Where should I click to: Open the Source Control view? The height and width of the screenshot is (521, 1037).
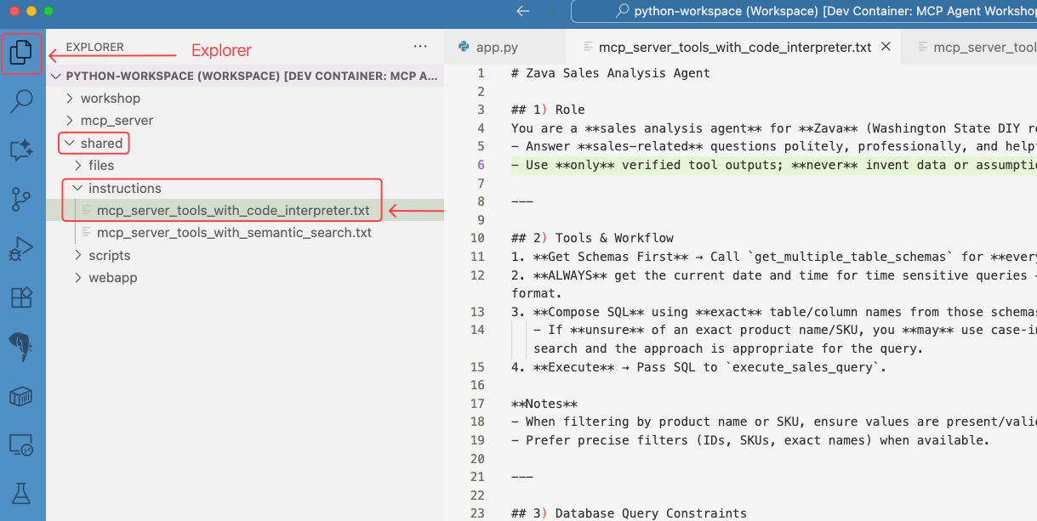(x=21, y=200)
